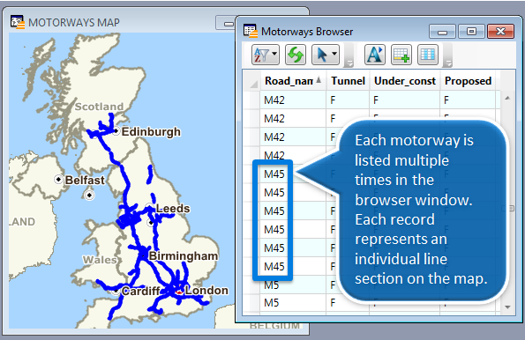Select the last M45 row
Viewport: 525px width, 340px height.
click(274, 266)
